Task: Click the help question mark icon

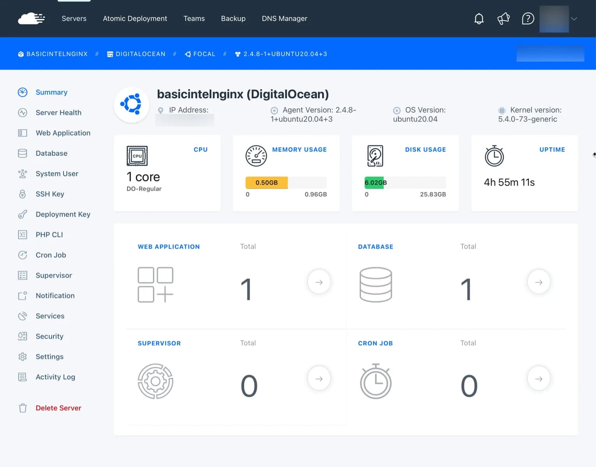Action: [528, 18]
